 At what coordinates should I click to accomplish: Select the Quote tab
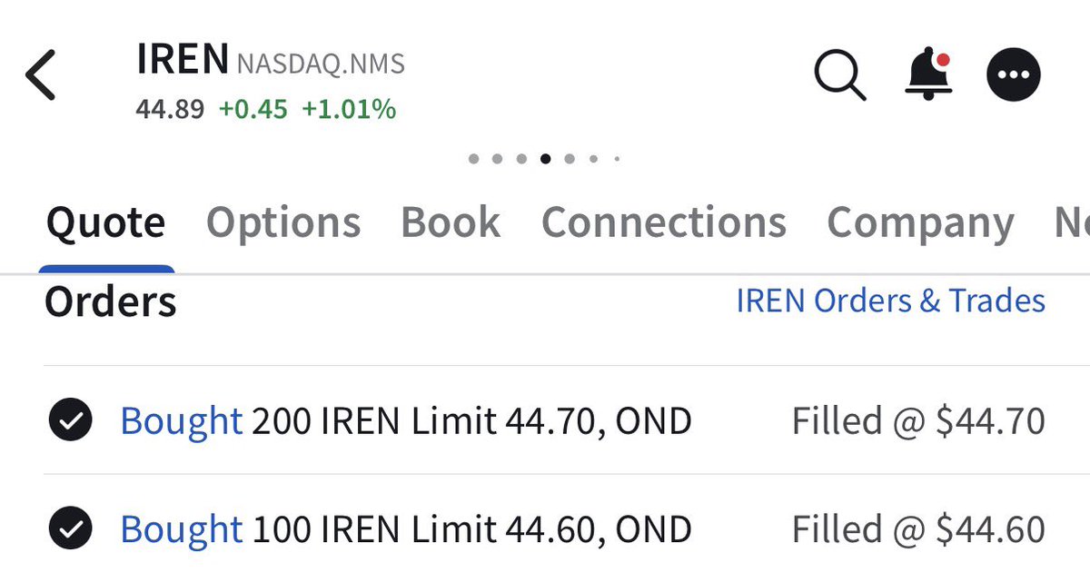106,222
